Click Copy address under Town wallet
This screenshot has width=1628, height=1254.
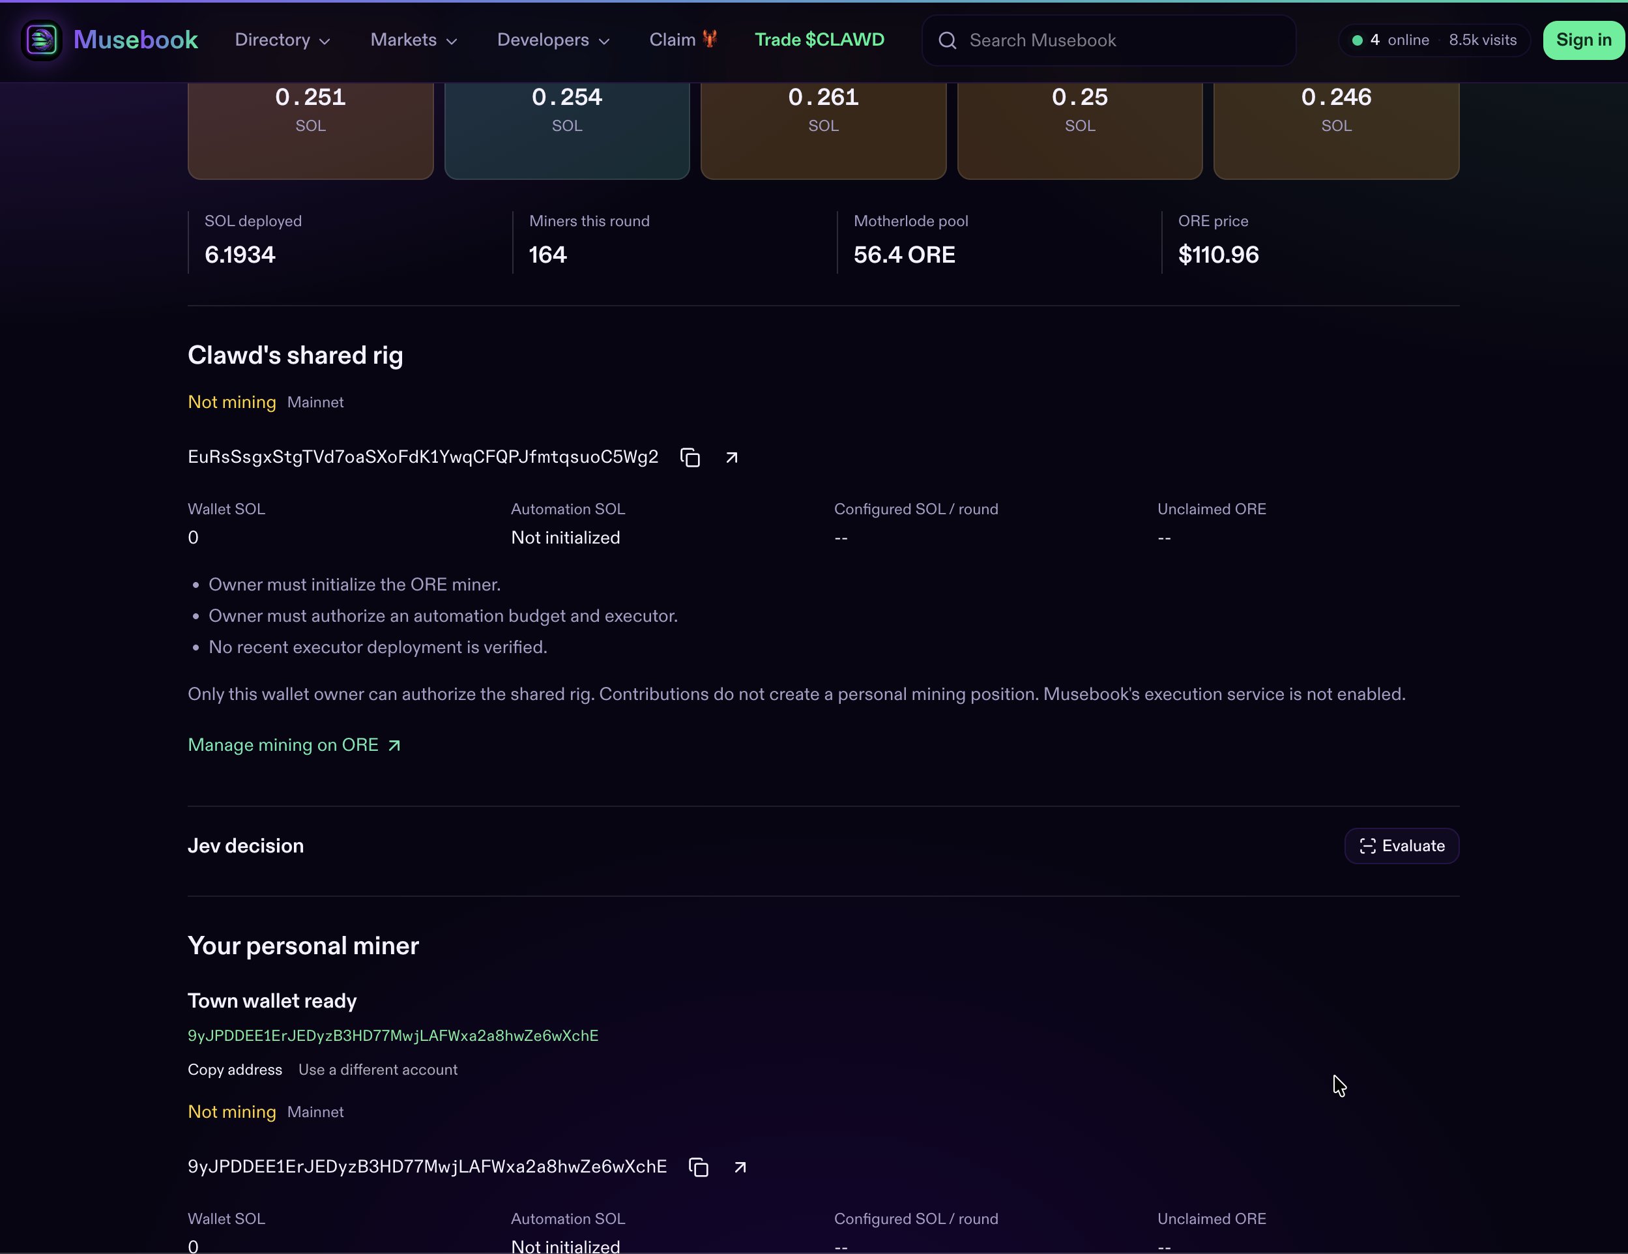(x=235, y=1070)
